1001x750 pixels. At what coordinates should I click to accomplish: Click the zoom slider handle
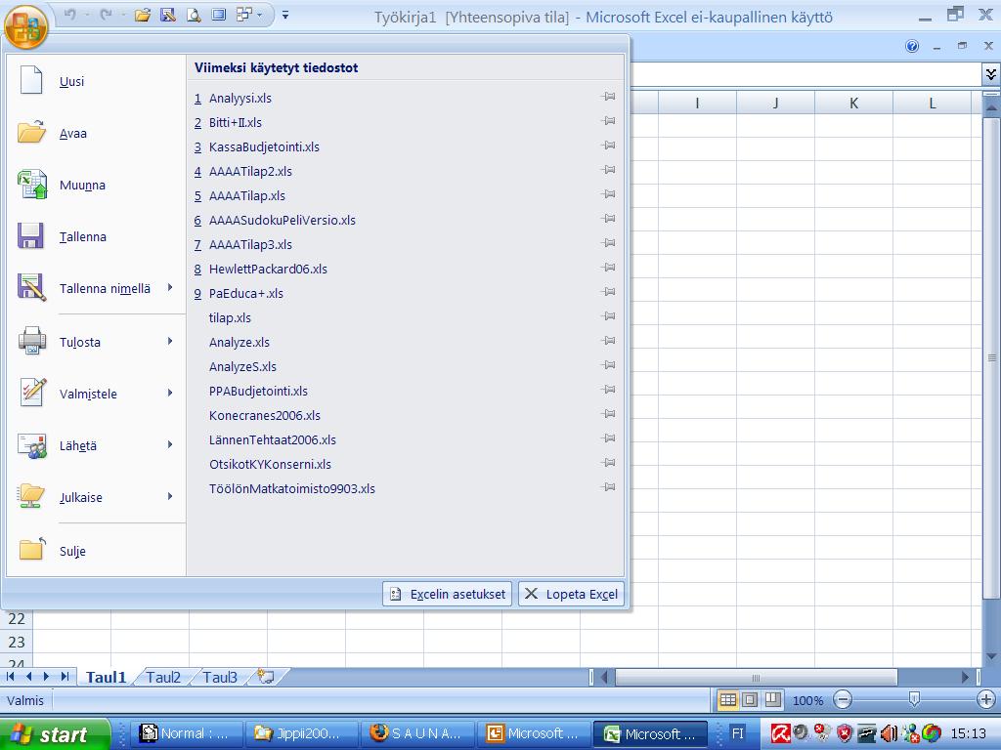(914, 699)
